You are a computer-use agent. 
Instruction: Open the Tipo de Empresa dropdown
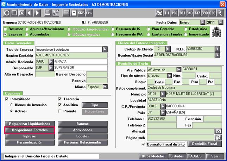(x=105, y=50)
